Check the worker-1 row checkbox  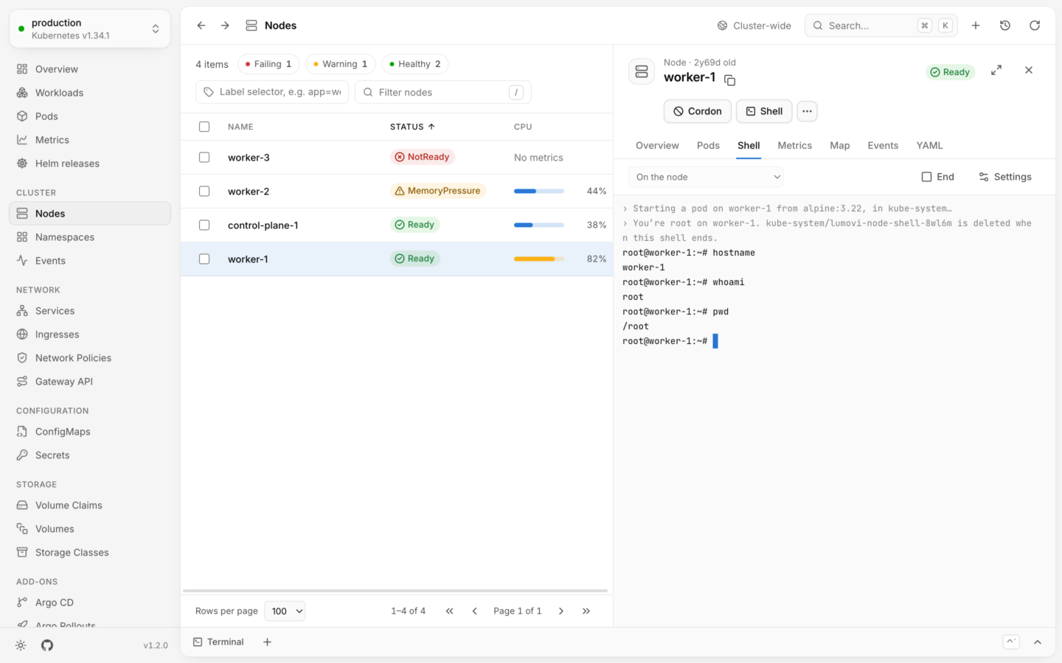pos(204,259)
